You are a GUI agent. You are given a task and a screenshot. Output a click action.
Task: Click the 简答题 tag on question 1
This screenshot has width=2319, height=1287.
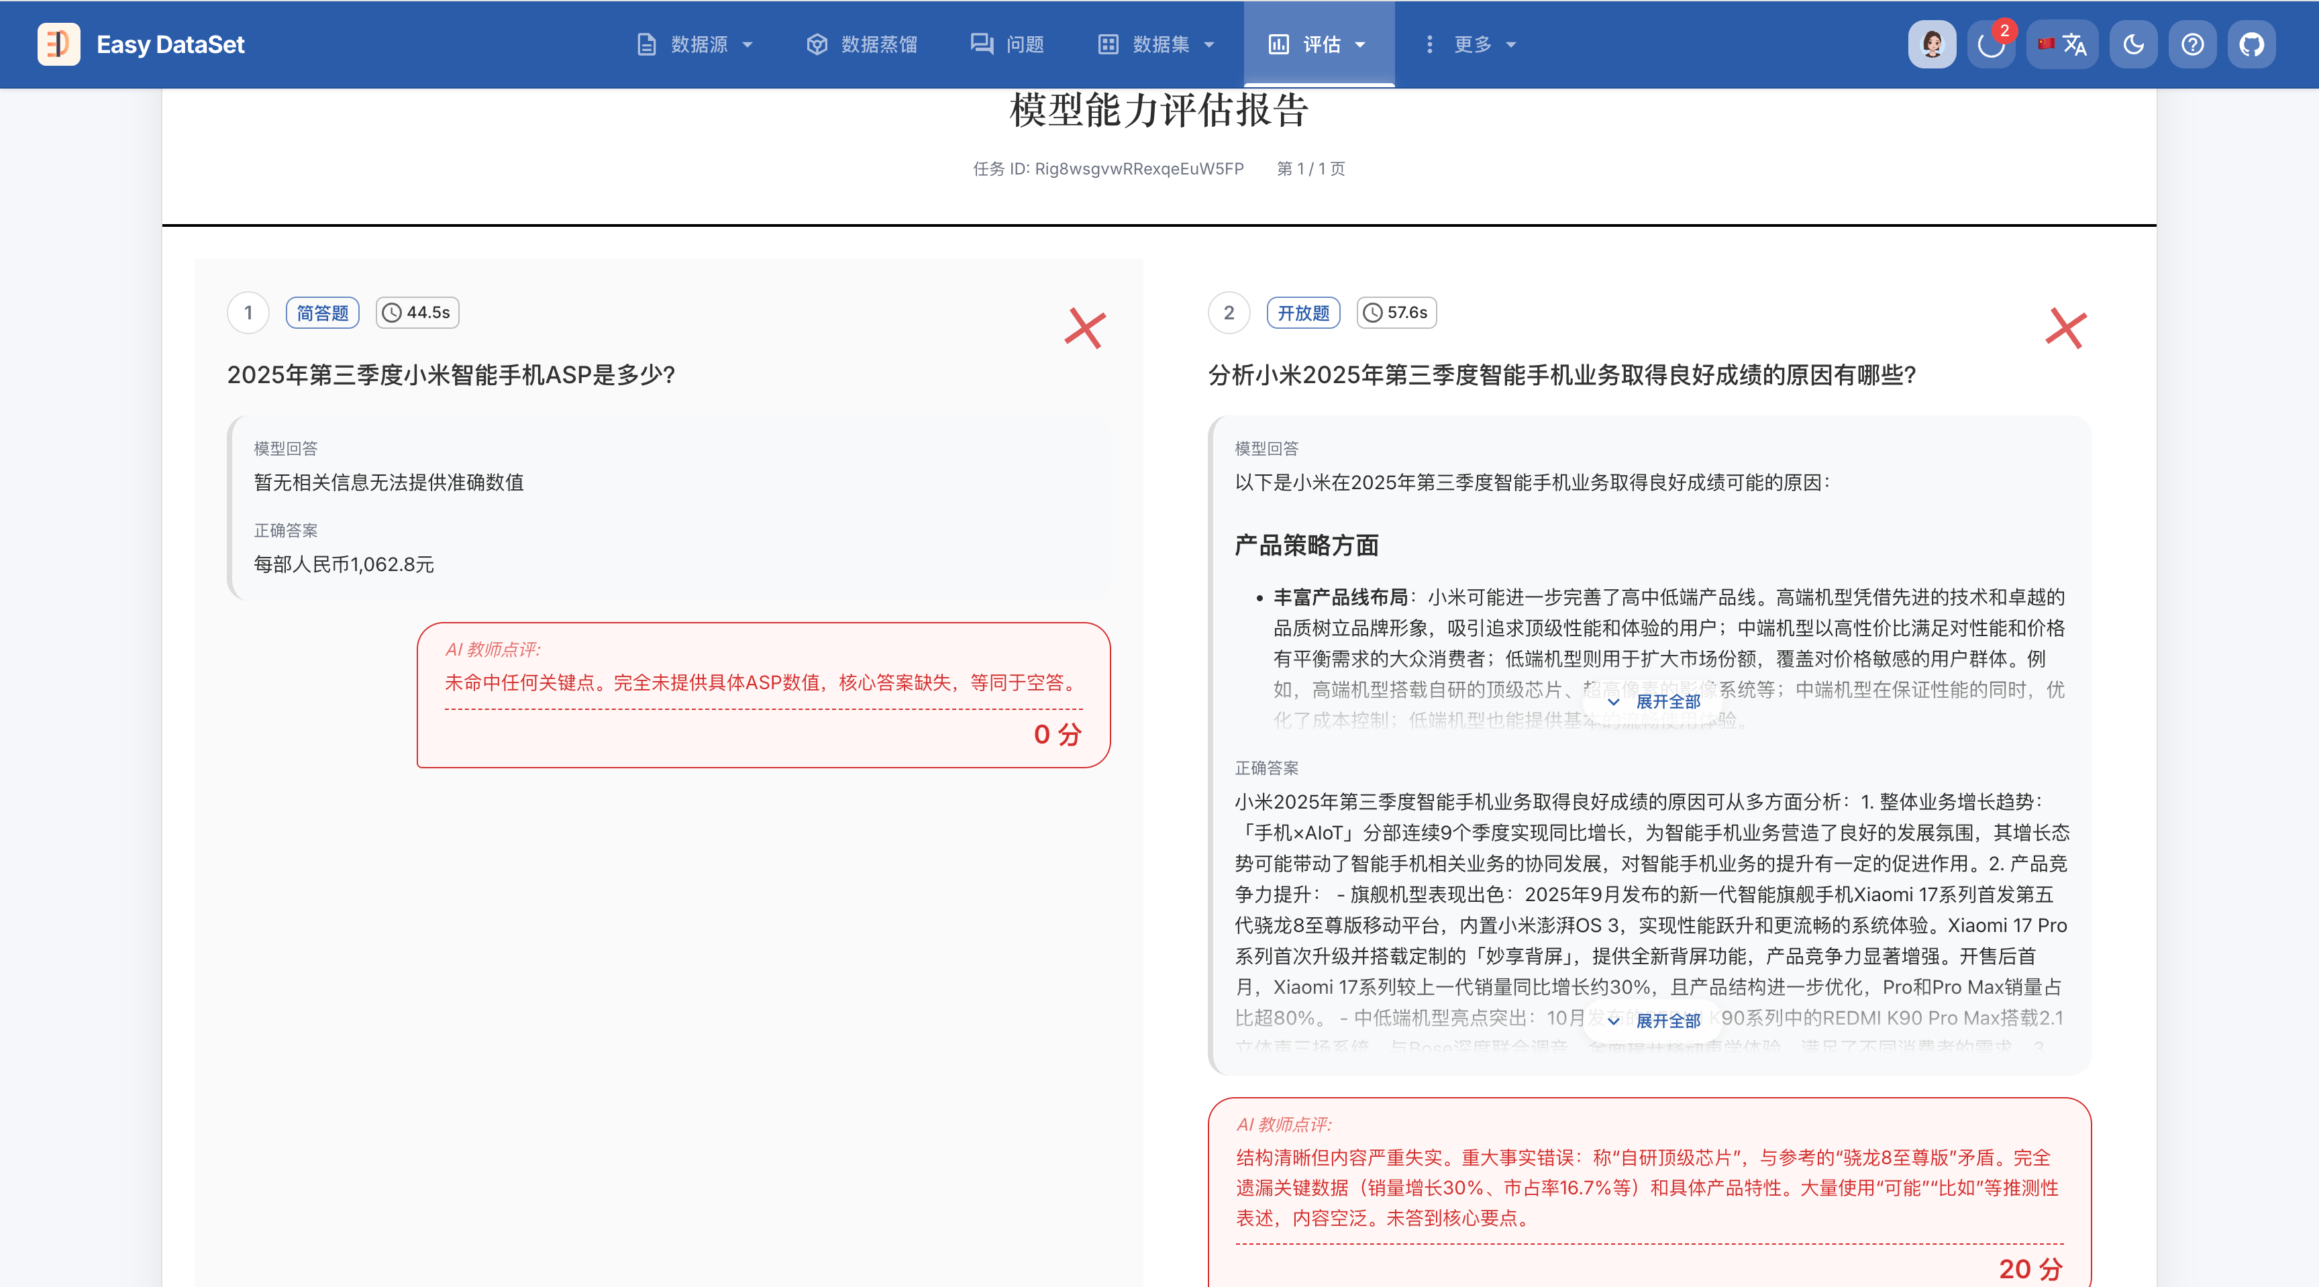click(322, 313)
